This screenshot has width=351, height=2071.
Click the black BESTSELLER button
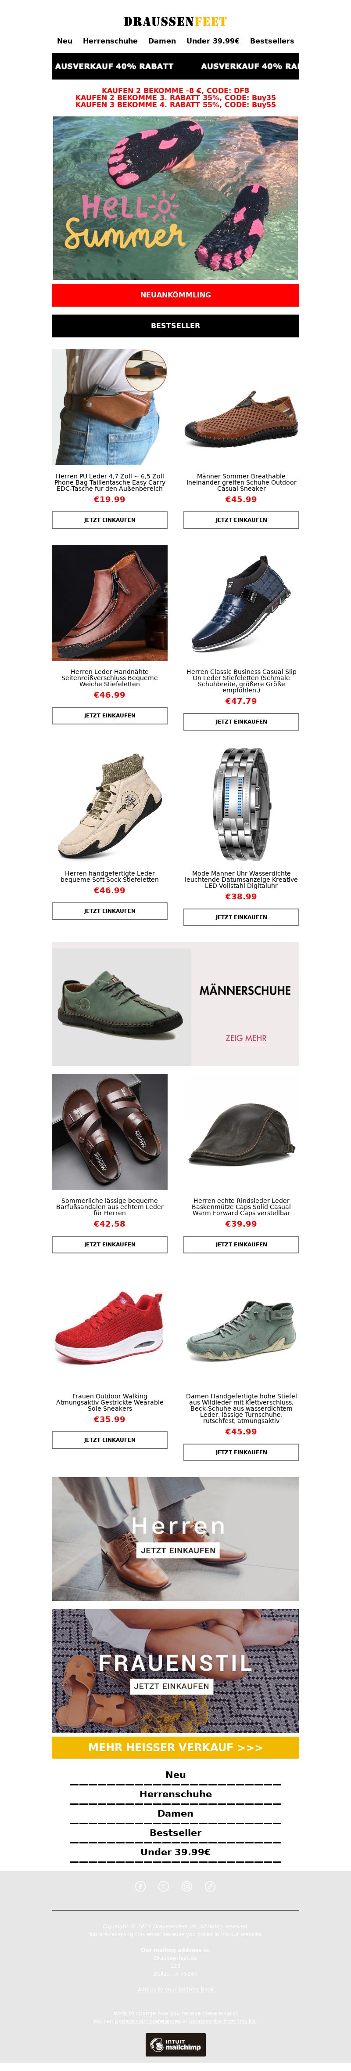pyautogui.click(x=175, y=326)
